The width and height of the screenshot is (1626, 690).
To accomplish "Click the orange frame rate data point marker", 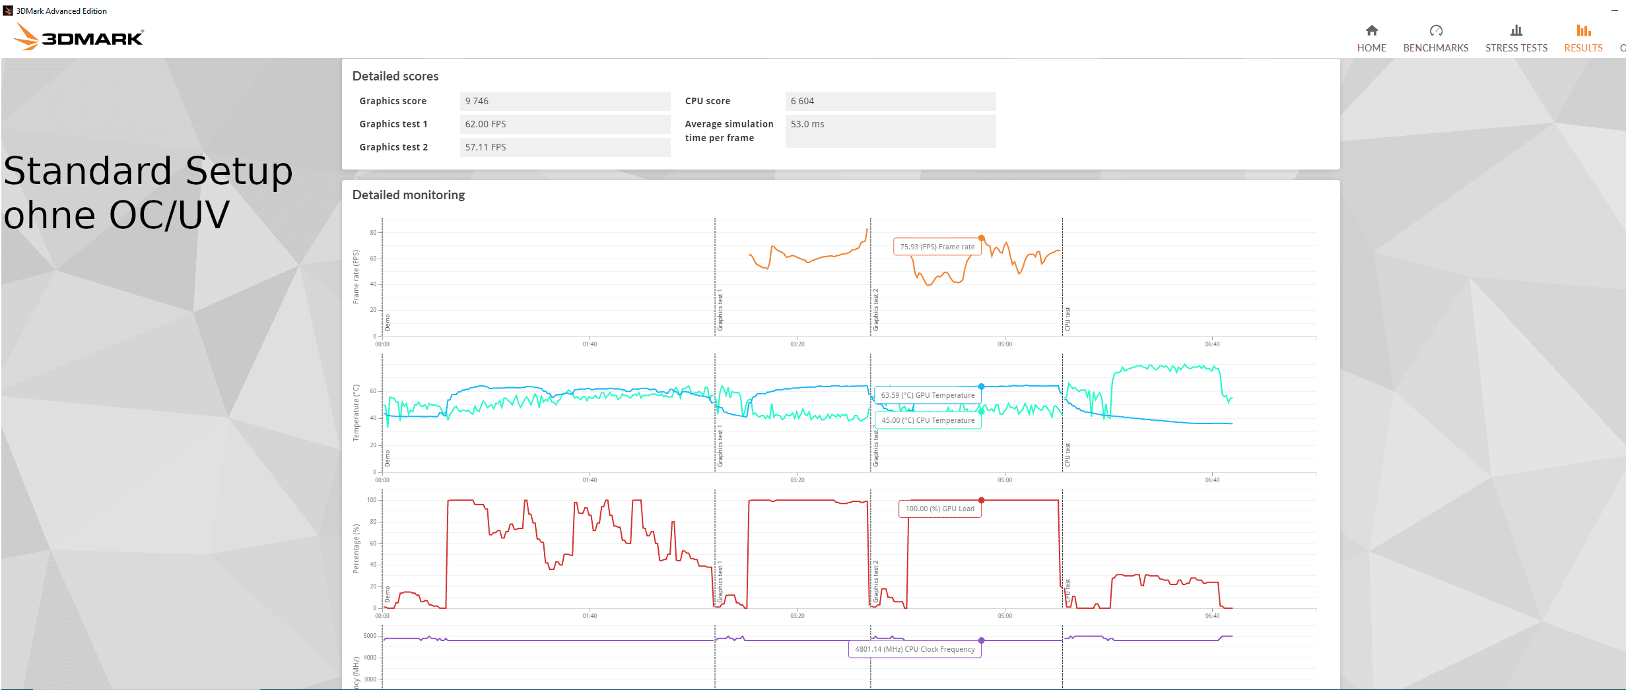I will [x=982, y=237].
